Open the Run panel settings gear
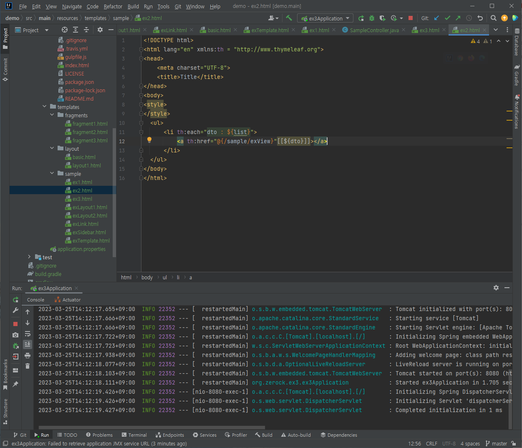The height and width of the screenshot is (448, 522). pos(496,288)
